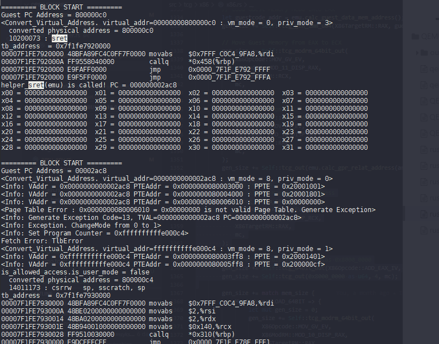Click register x28 value
Viewport: 439px width, 344px height.
[56, 148]
